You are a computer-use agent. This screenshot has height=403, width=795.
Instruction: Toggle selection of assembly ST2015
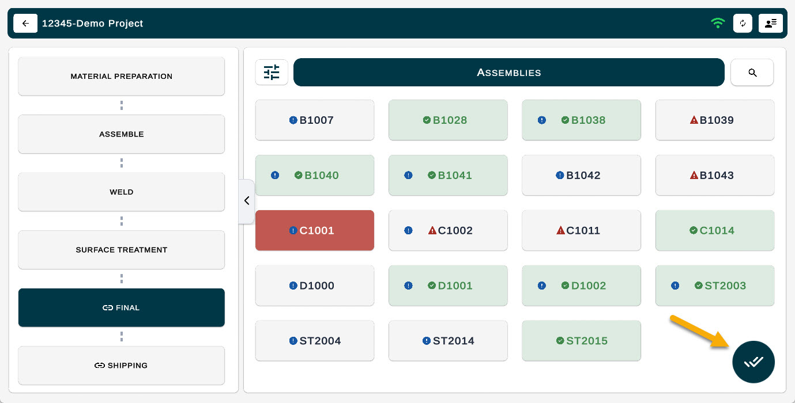point(581,341)
